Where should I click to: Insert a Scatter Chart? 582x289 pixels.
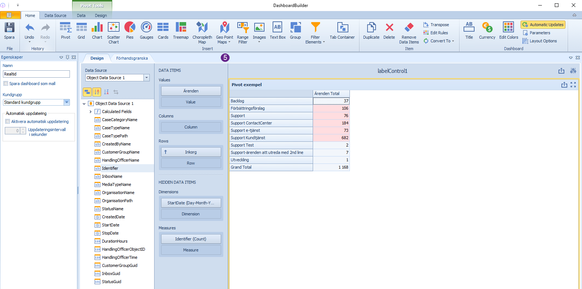point(114,33)
